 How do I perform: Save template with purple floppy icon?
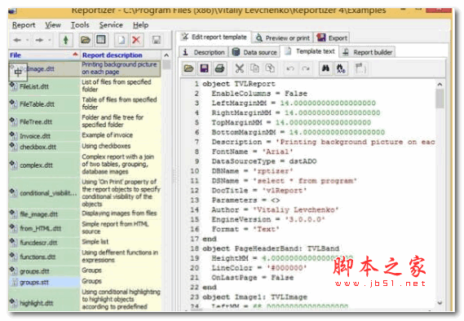[204, 68]
